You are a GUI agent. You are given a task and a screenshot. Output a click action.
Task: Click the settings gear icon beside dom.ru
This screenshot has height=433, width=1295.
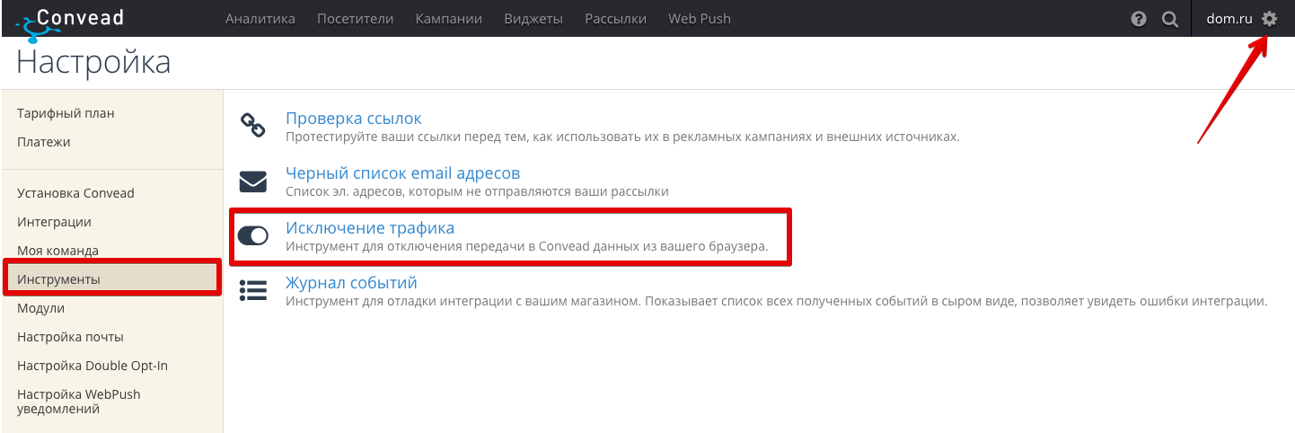pyautogui.click(x=1268, y=19)
